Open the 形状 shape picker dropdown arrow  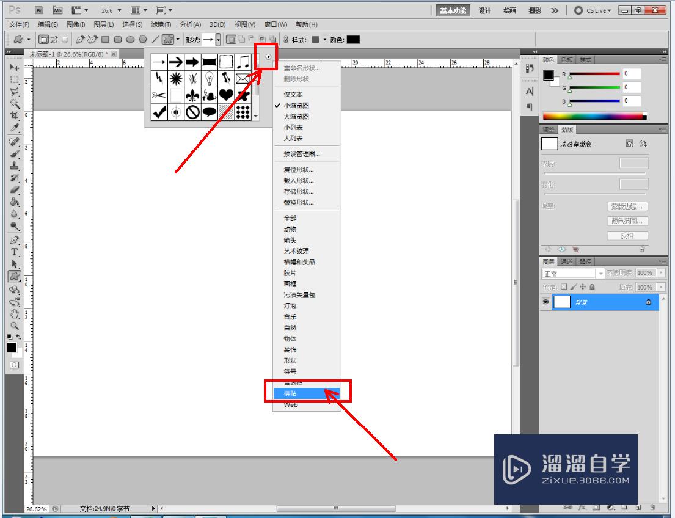tap(218, 40)
